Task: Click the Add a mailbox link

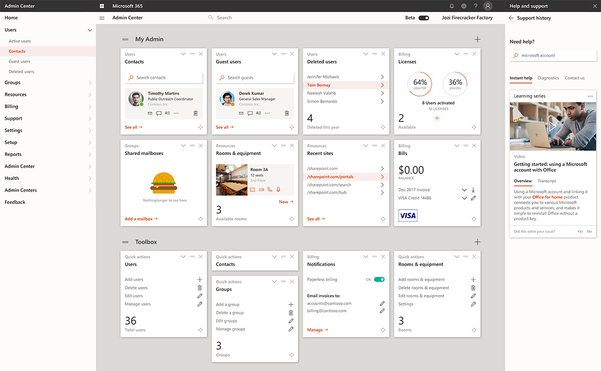Action: pos(141,219)
